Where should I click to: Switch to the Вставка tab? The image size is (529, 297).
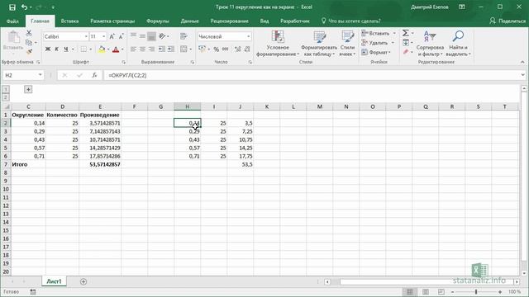pos(69,21)
